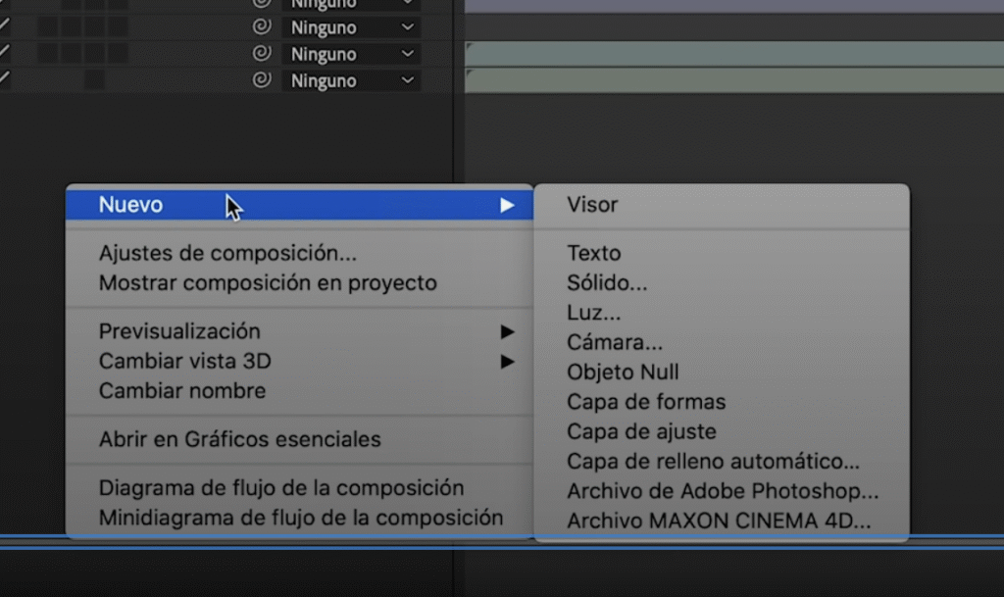Click the submenu arrow beside Nuevo

(506, 205)
